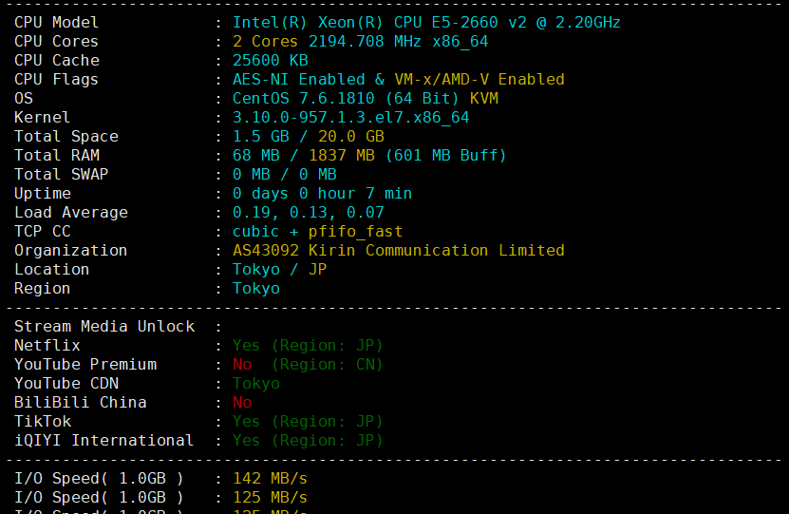This screenshot has height=514, width=789.
Task: Click the TikTok Yes (Region: JP) result
Action: [308, 422]
